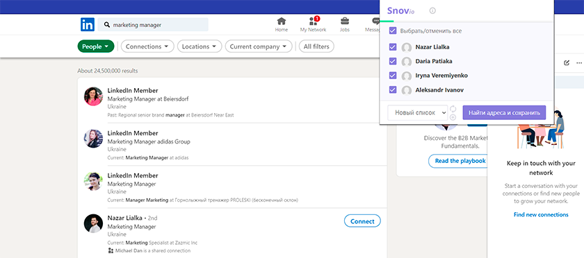Click the Snov.io info icon

pos(432,11)
